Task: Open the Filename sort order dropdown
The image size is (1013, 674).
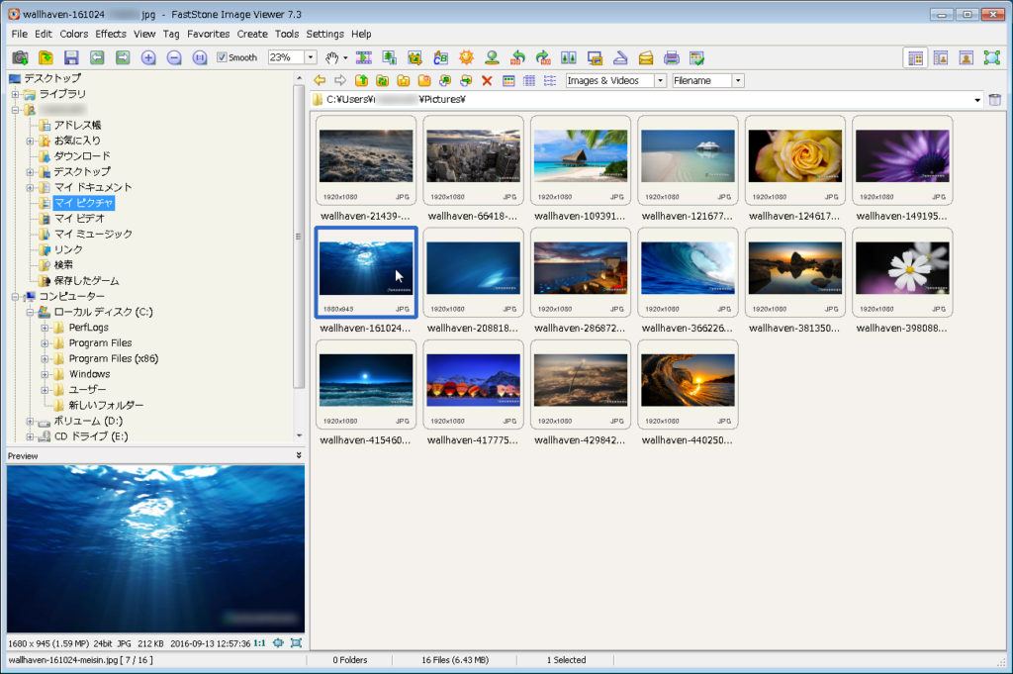Action: click(x=738, y=81)
